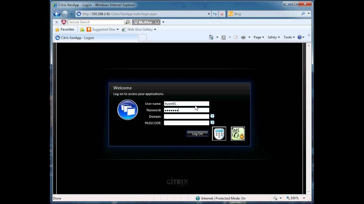Click the red Stop loading icon
This screenshot has height=204, width=364.
(222, 14)
